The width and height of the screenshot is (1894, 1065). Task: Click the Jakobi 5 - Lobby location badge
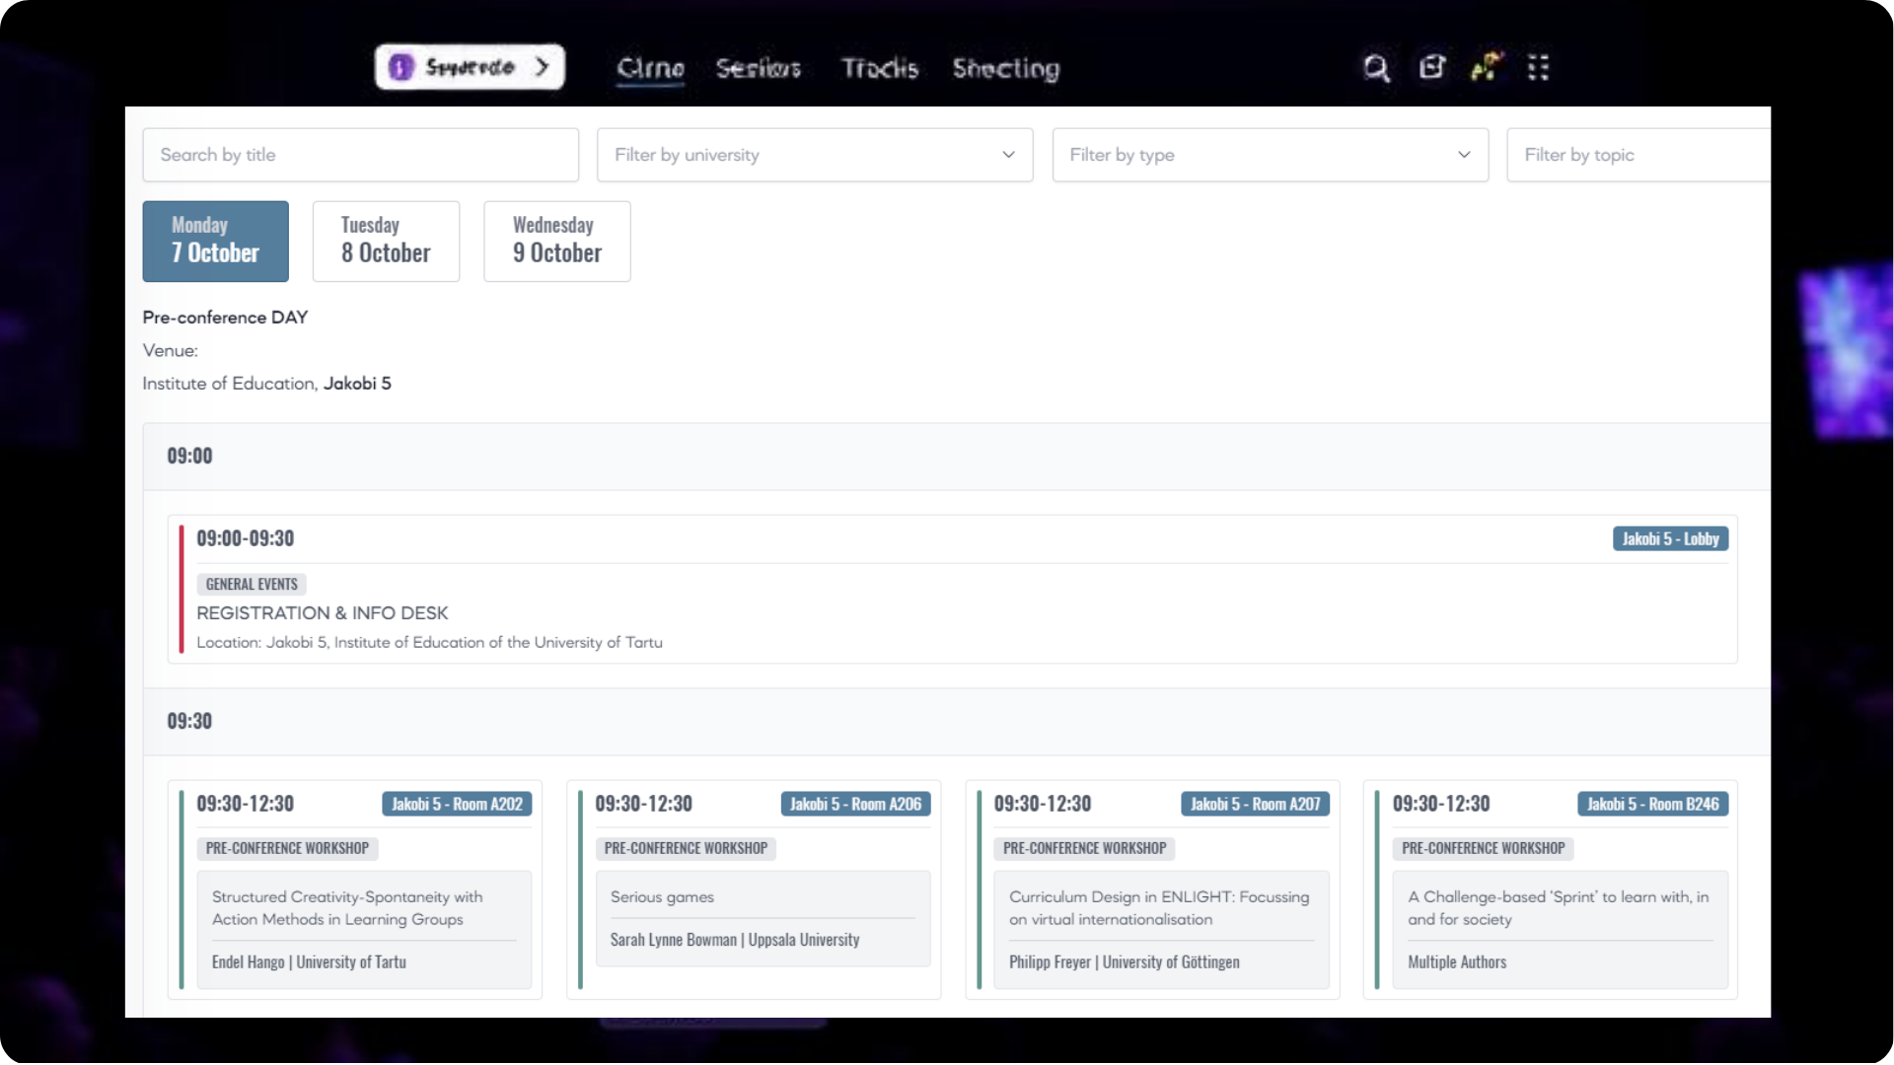pyautogui.click(x=1670, y=539)
